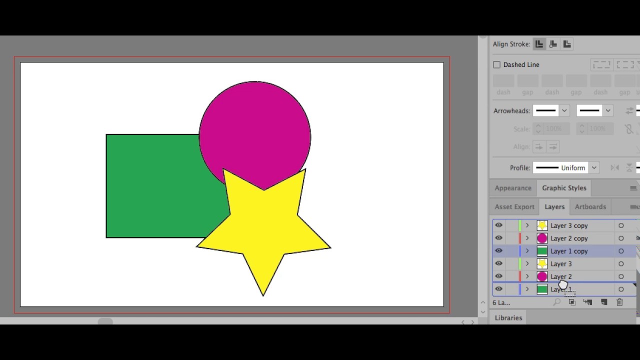This screenshot has width=640, height=360.
Task: Enable the Dashed Line checkbox
Action: tap(496, 64)
